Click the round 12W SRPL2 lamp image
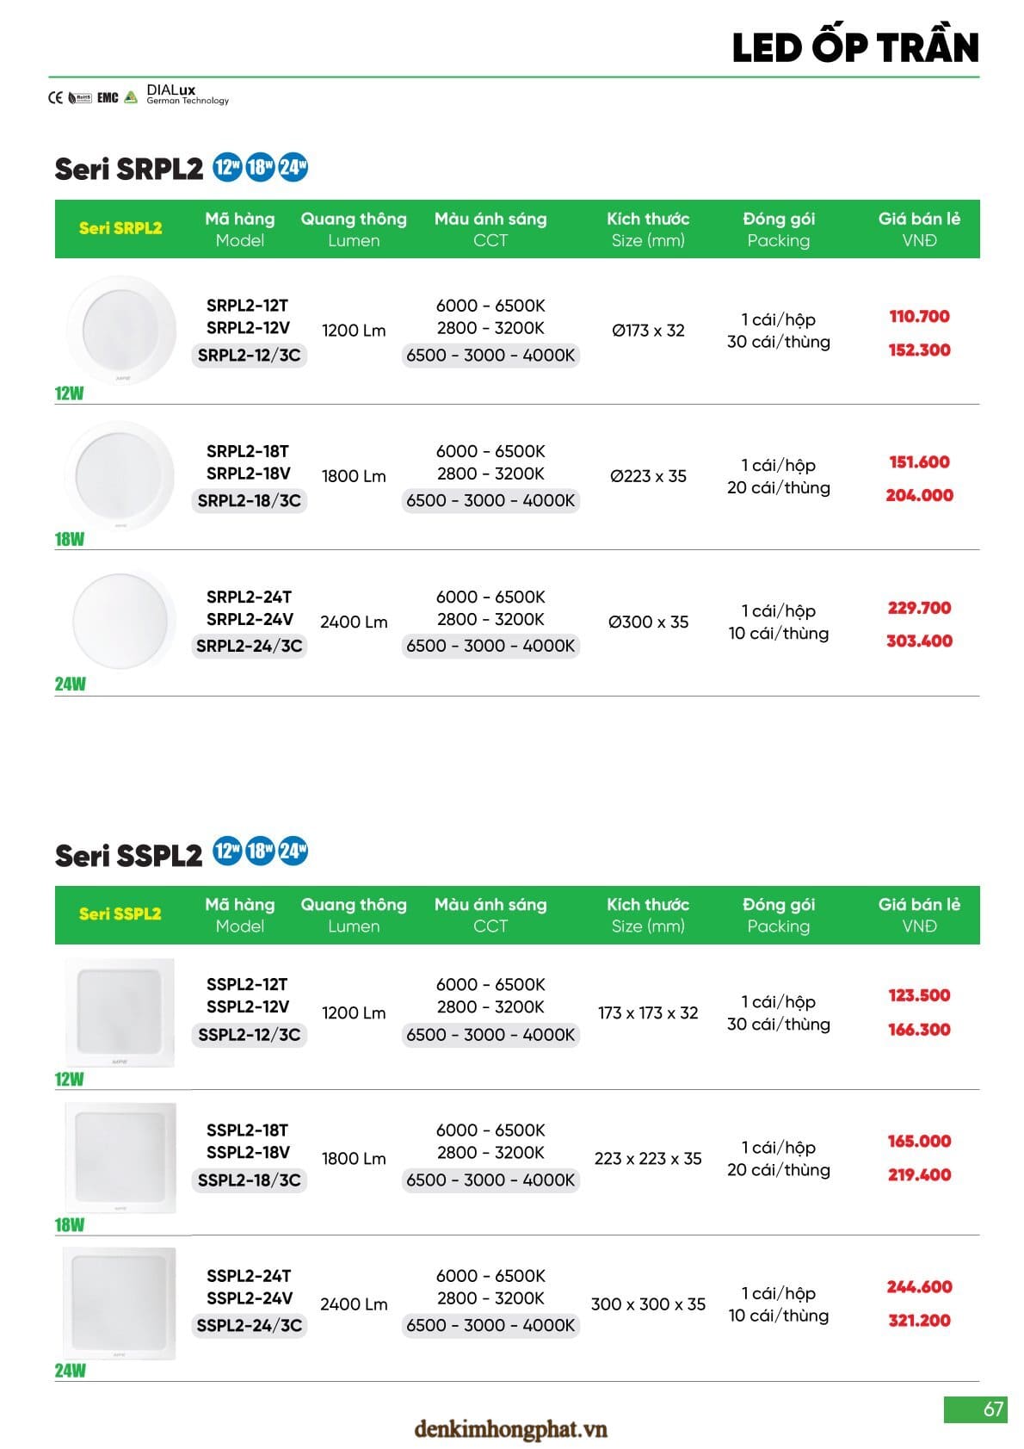This screenshot has height=1449, width=1024. tap(120, 331)
